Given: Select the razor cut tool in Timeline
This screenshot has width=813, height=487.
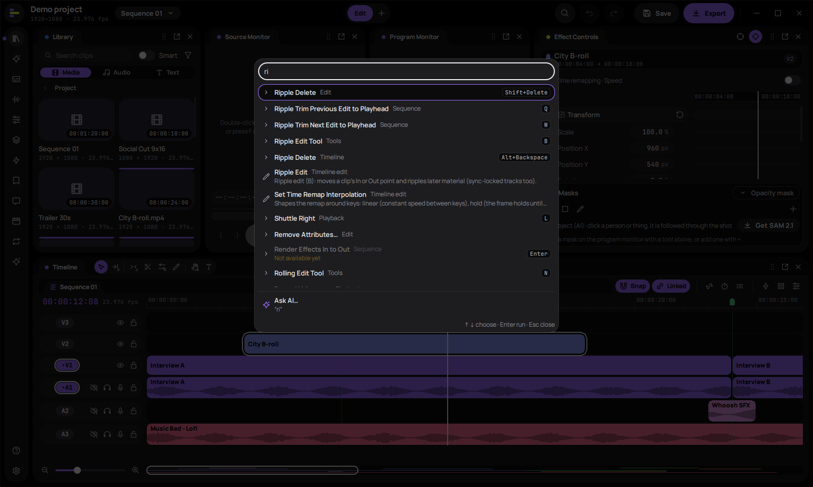Looking at the screenshot, I should click(148, 267).
